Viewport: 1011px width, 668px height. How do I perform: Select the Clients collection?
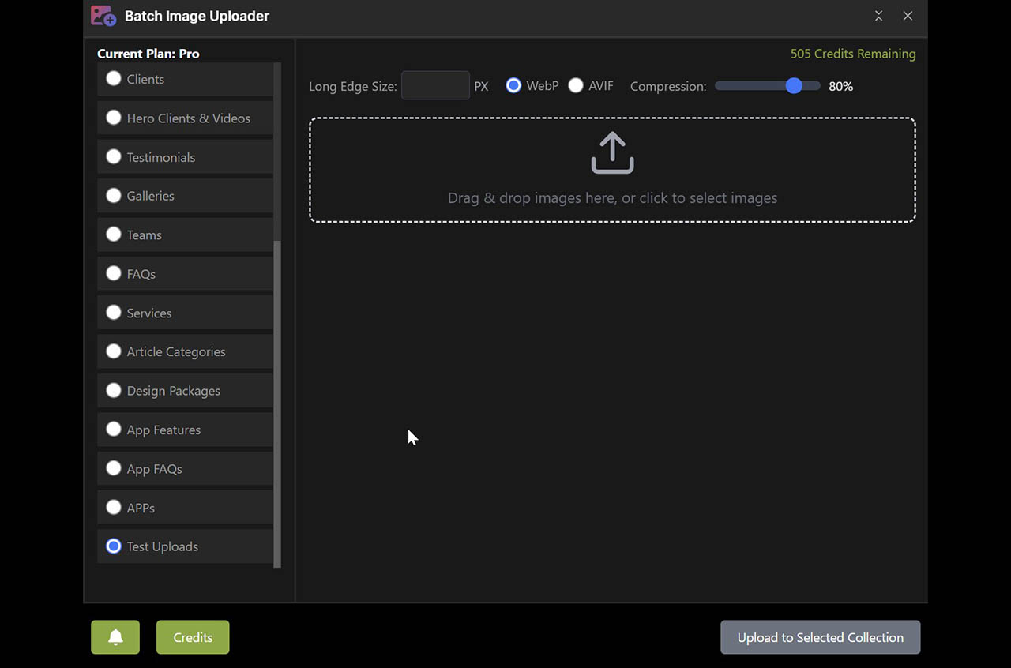pyautogui.click(x=185, y=79)
